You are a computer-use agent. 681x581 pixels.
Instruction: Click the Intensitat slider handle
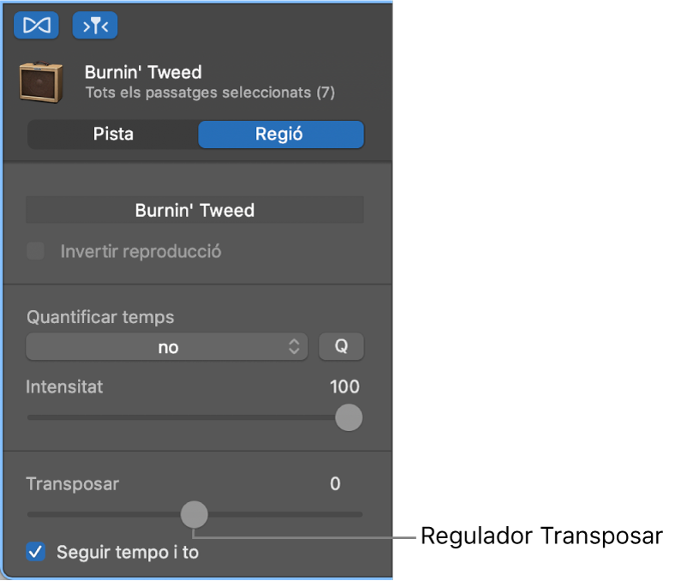coord(348,418)
